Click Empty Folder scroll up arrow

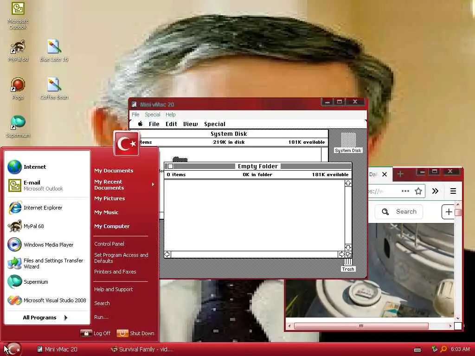point(348,183)
